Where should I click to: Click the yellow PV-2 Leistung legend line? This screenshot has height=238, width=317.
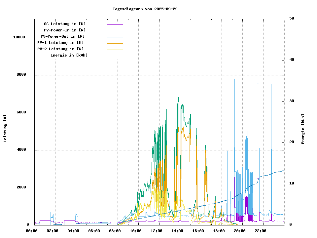pyautogui.click(x=115, y=49)
